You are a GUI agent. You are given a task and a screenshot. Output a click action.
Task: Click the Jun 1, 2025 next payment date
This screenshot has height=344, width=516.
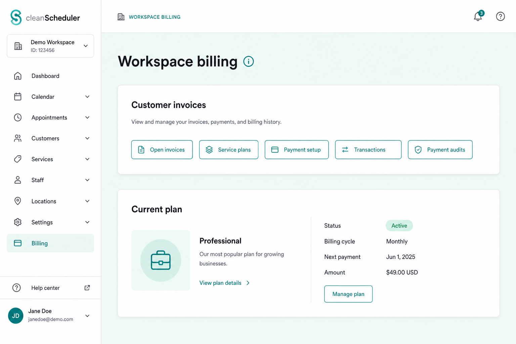pos(401,257)
